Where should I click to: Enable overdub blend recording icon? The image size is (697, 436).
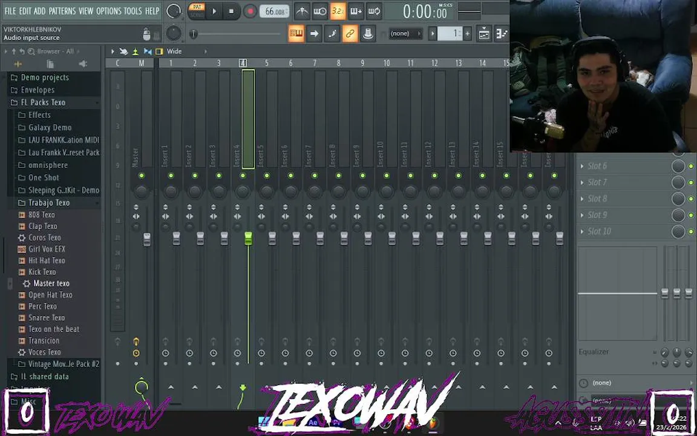[x=356, y=11]
